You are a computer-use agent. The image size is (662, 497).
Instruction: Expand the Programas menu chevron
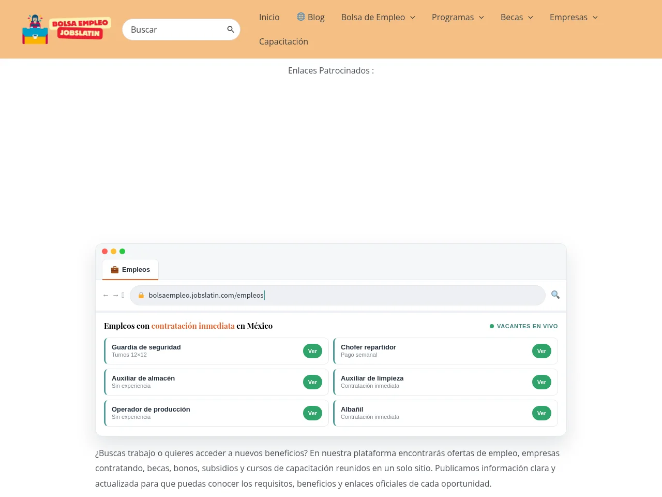(x=482, y=18)
